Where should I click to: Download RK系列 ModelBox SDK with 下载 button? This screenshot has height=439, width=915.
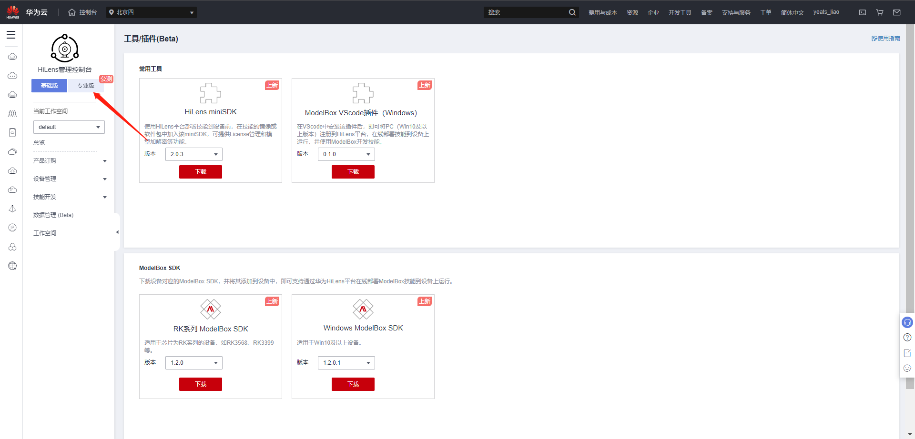point(201,384)
